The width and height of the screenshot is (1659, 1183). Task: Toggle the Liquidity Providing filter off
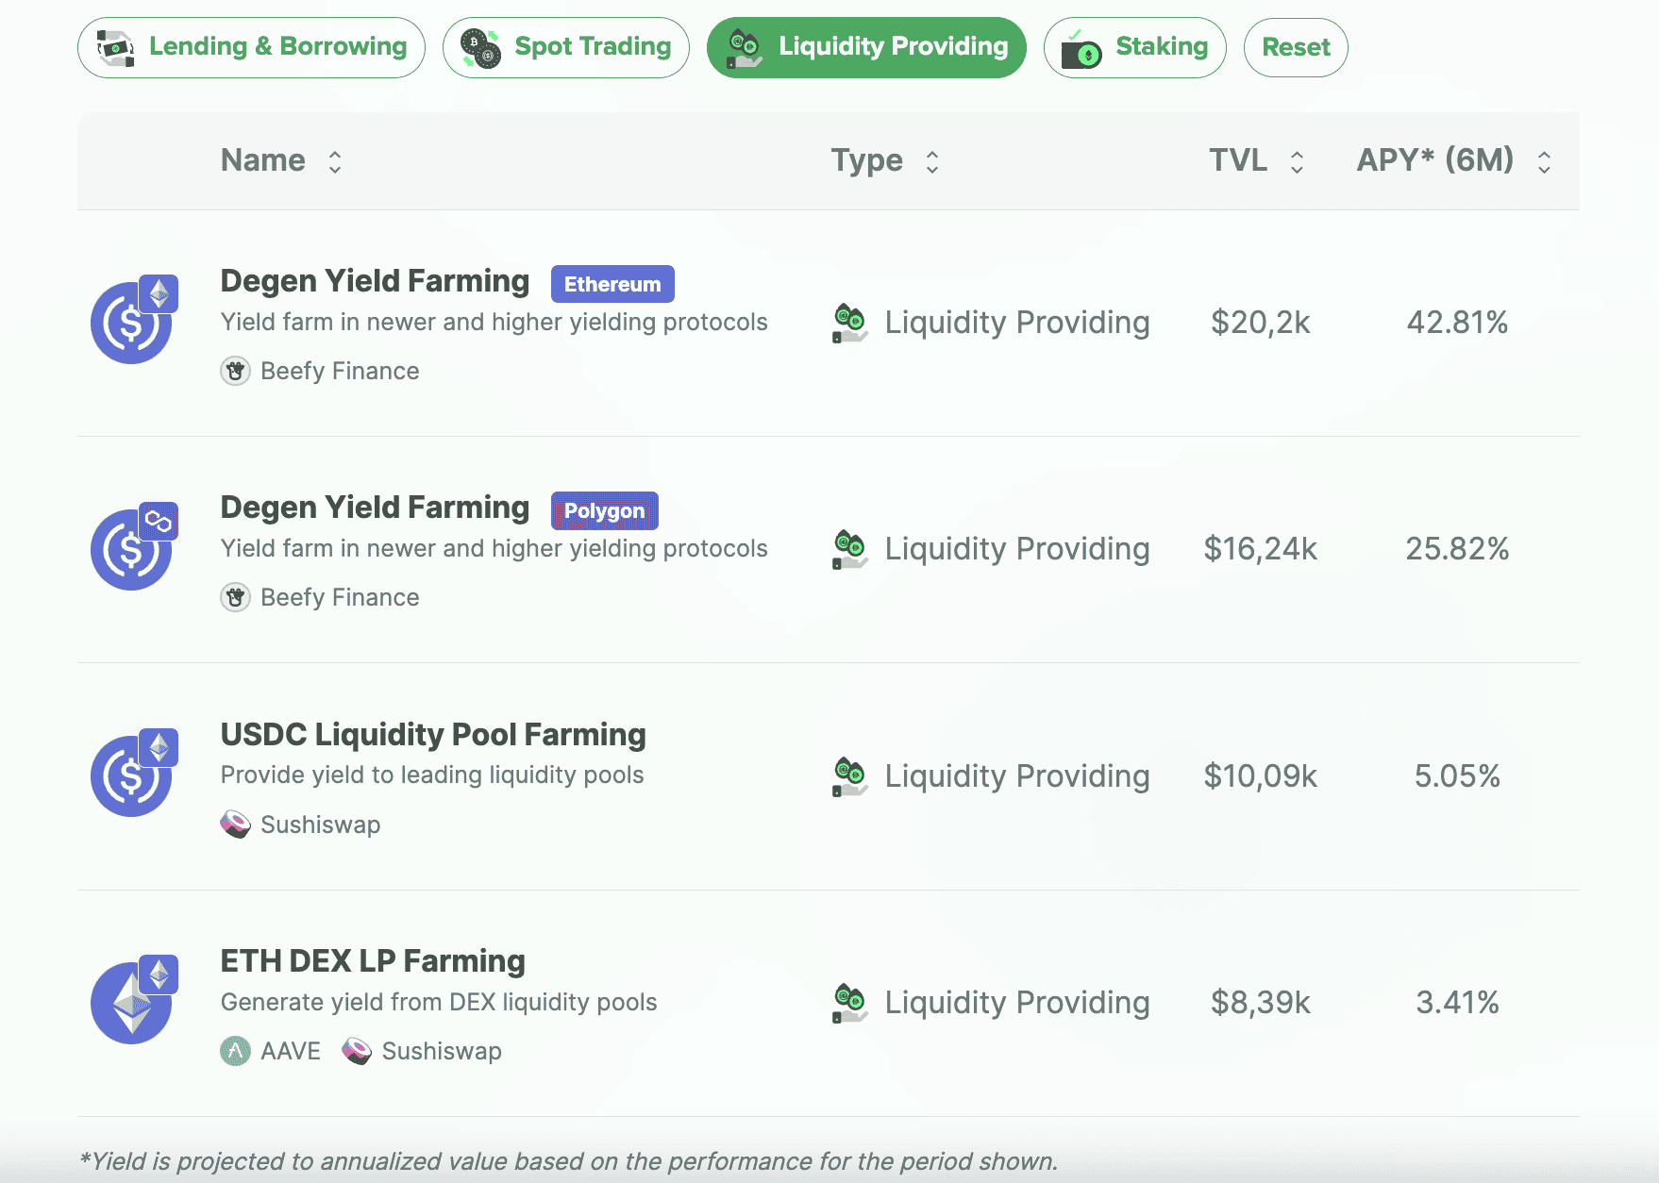[x=865, y=47]
